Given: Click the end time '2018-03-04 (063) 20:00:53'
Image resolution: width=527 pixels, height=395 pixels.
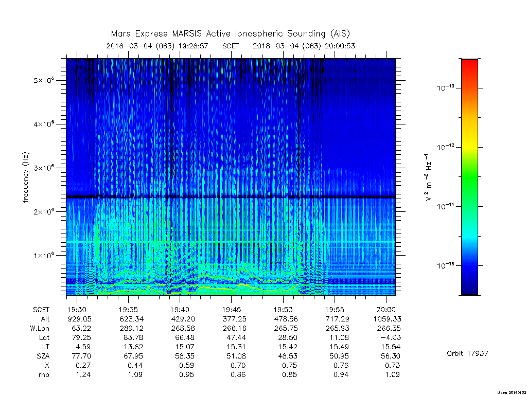Looking at the screenshot, I should (304, 46).
